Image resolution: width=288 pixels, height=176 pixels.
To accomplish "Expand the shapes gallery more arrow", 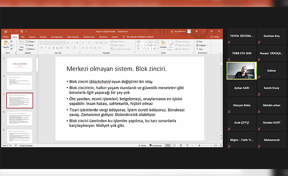I will pyautogui.click(x=158, y=49).
